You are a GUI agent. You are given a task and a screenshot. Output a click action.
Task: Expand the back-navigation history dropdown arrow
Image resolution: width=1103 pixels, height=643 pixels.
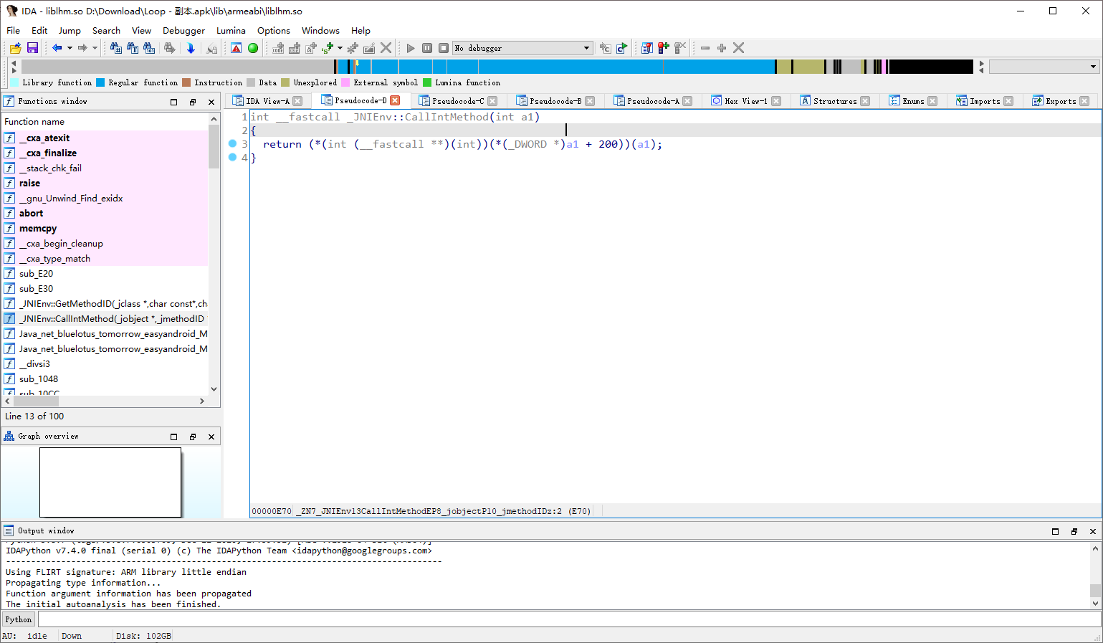click(x=70, y=48)
